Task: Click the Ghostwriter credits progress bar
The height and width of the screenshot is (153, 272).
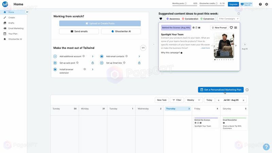Action: 212,6
